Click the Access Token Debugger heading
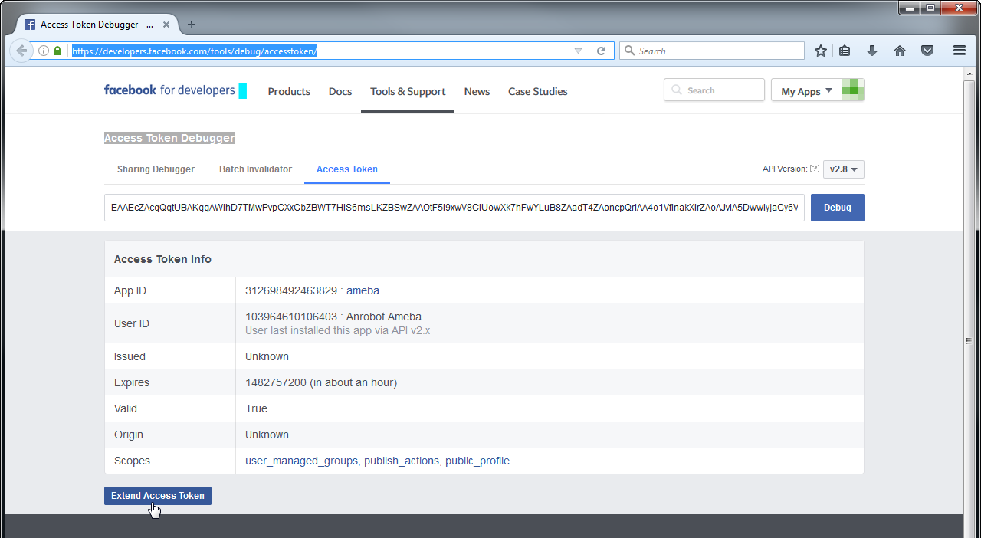Image resolution: width=981 pixels, height=538 pixels. (169, 138)
